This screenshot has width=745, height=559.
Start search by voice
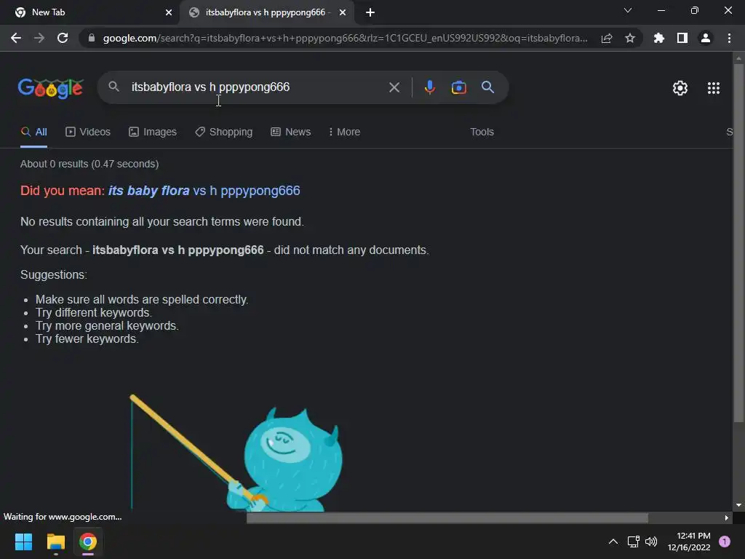click(x=429, y=87)
